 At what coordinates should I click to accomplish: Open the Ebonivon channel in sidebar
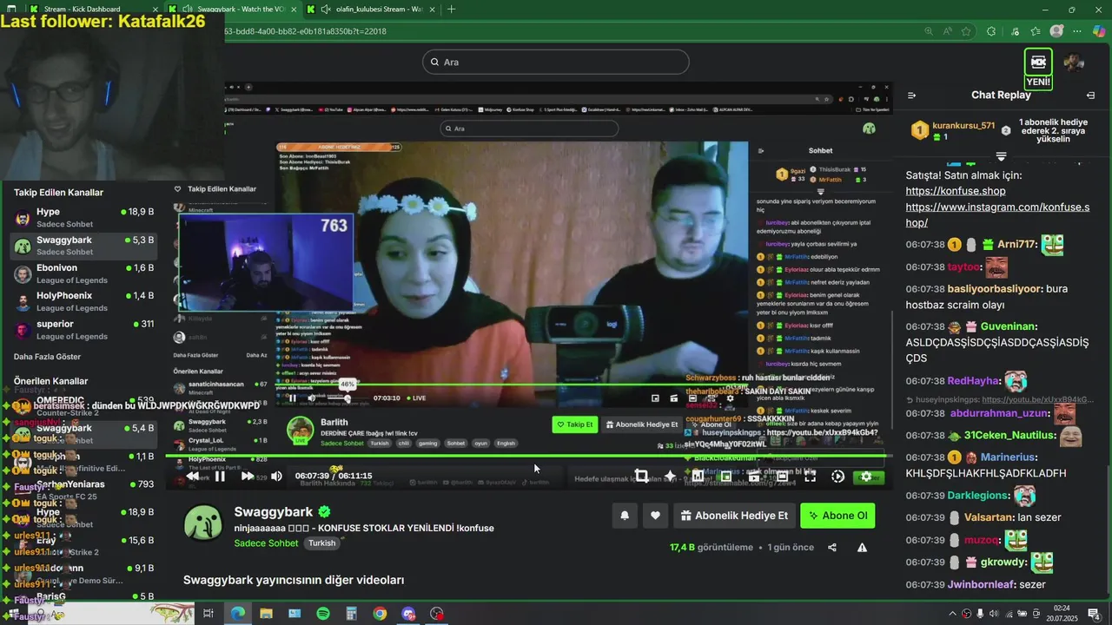(x=84, y=274)
